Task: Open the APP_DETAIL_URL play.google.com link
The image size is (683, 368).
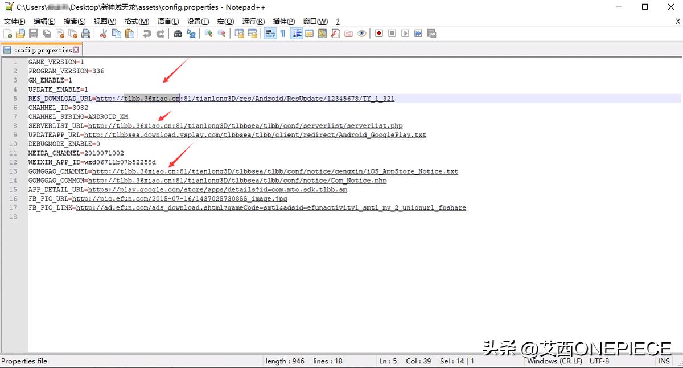Action: [x=217, y=190]
